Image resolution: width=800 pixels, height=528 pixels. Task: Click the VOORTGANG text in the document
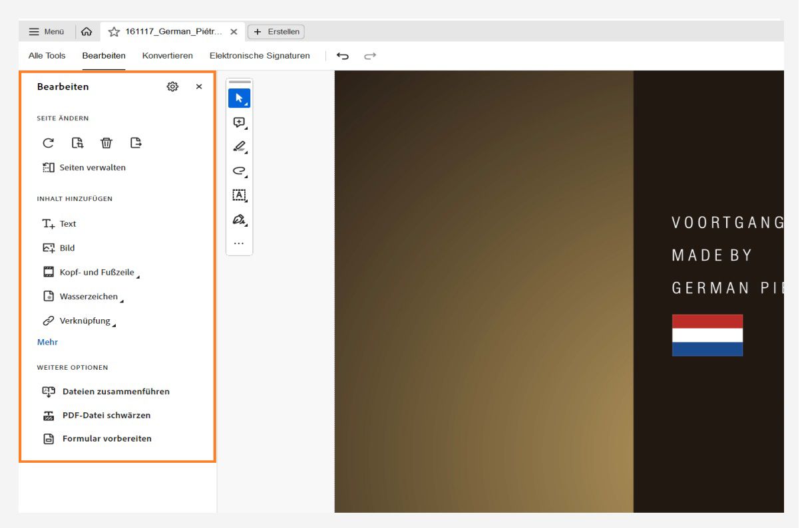coord(728,223)
